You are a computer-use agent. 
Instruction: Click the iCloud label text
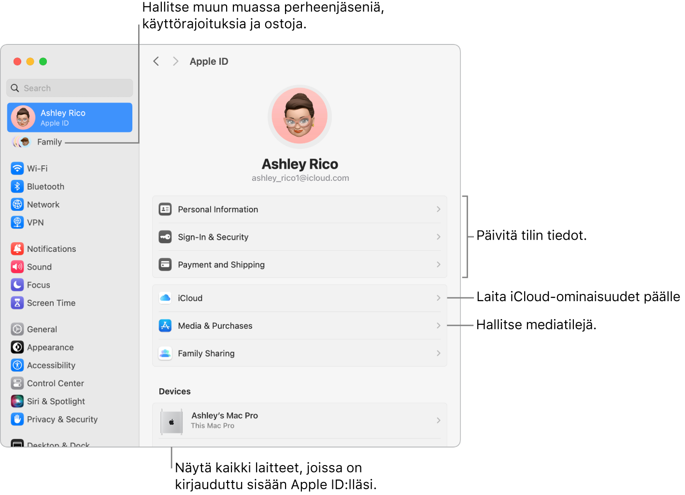pos(190,298)
